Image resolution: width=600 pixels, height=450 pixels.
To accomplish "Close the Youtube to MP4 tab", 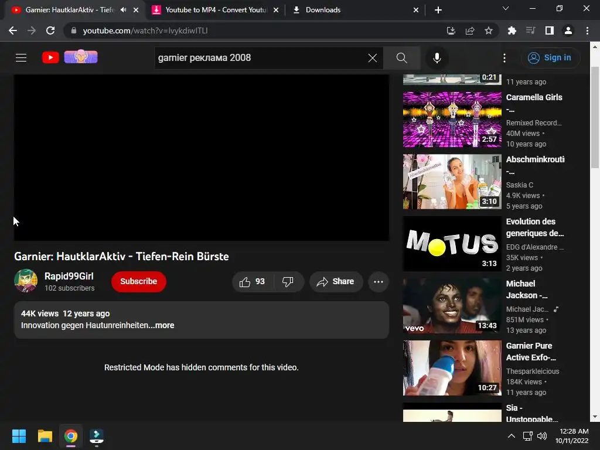I will click(x=276, y=10).
